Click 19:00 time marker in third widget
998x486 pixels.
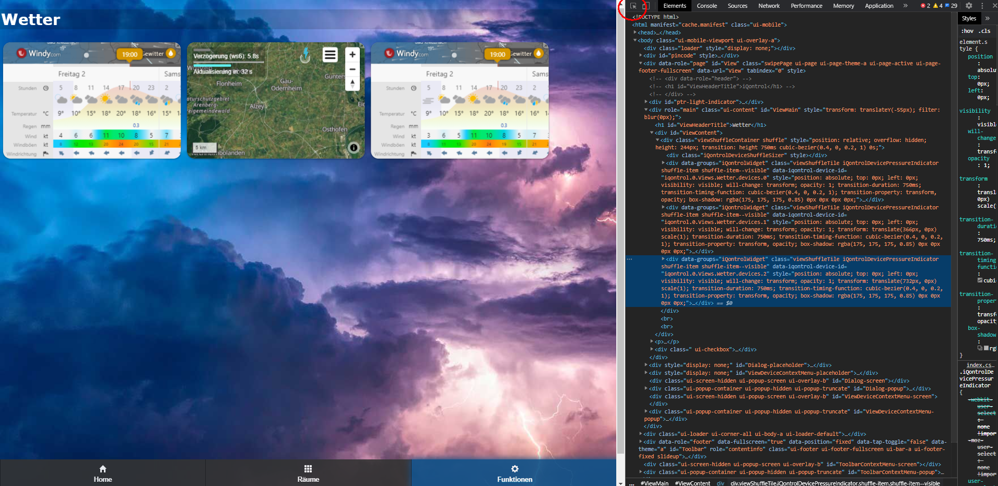point(497,54)
